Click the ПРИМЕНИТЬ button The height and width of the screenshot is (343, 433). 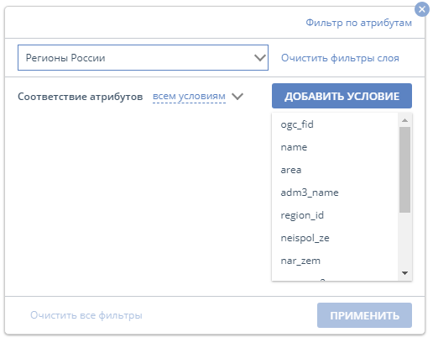[364, 315]
